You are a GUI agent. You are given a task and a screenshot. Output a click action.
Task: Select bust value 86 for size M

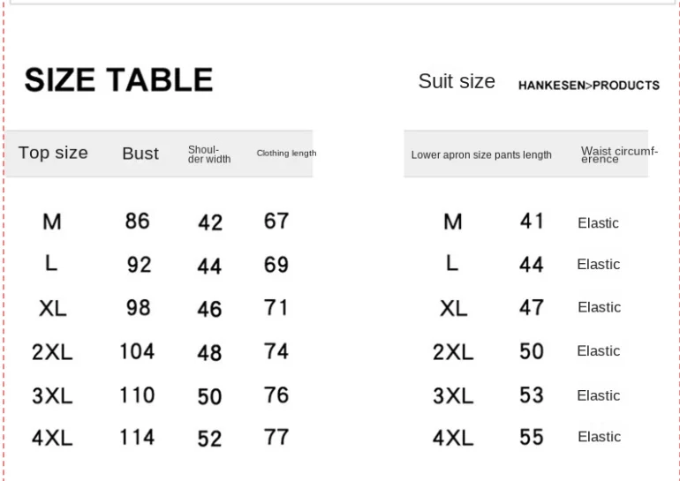coord(138,221)
